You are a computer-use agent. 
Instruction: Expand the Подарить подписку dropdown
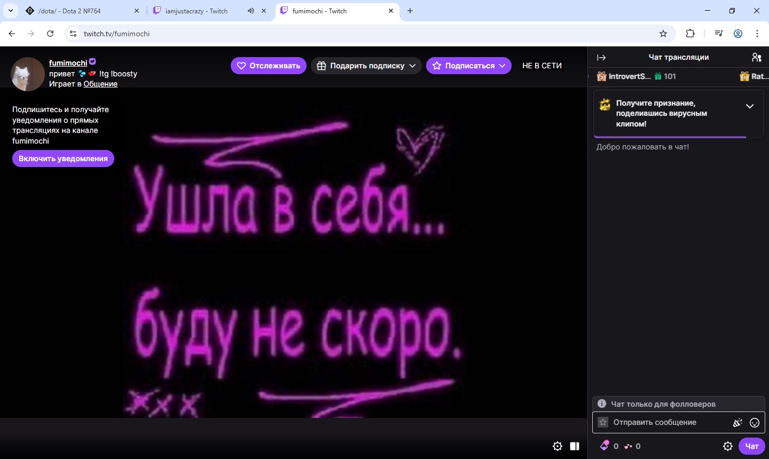(x=412, y=66)
